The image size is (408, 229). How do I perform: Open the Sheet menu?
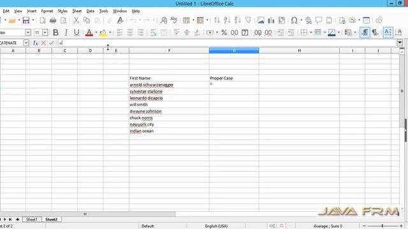coord(77,11)
